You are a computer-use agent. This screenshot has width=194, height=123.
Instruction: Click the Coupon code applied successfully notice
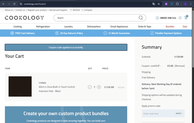(66, 47)
